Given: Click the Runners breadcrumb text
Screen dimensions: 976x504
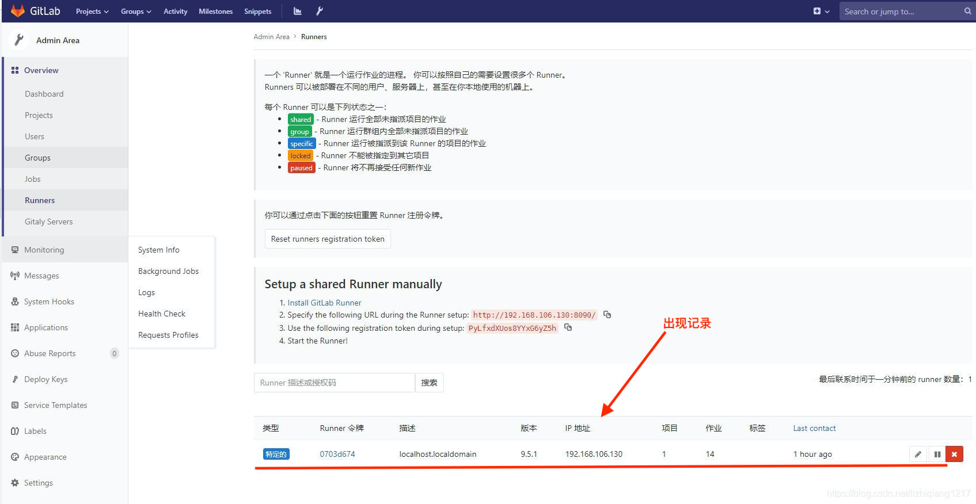Looking at the screenshot, I should (x=314, y=37).
